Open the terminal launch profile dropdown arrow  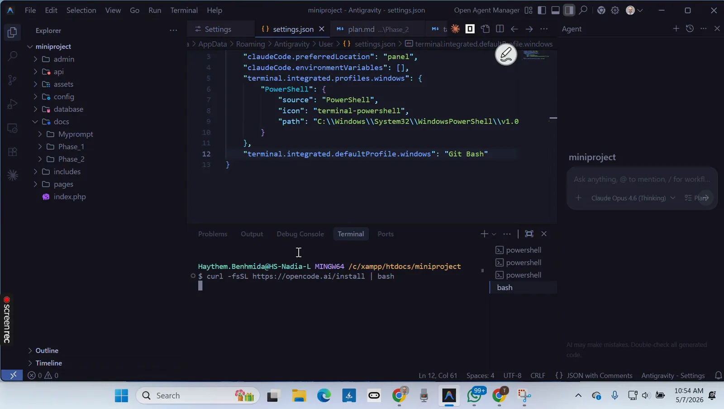coord(494,234)
